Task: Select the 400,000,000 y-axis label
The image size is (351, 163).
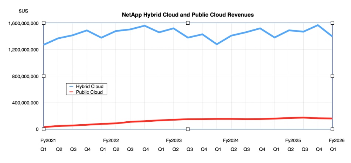Action: click(25, 103)
